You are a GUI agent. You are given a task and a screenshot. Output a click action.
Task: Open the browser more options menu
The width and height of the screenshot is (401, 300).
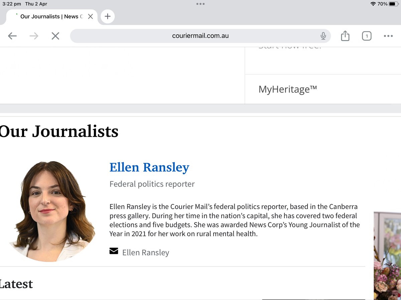pos(388,36)
